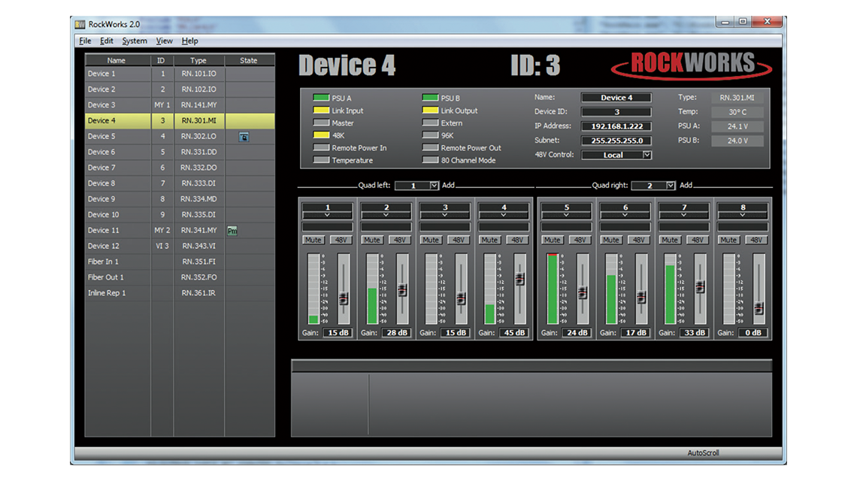Mute input channel 1

(x=313, y=240)
